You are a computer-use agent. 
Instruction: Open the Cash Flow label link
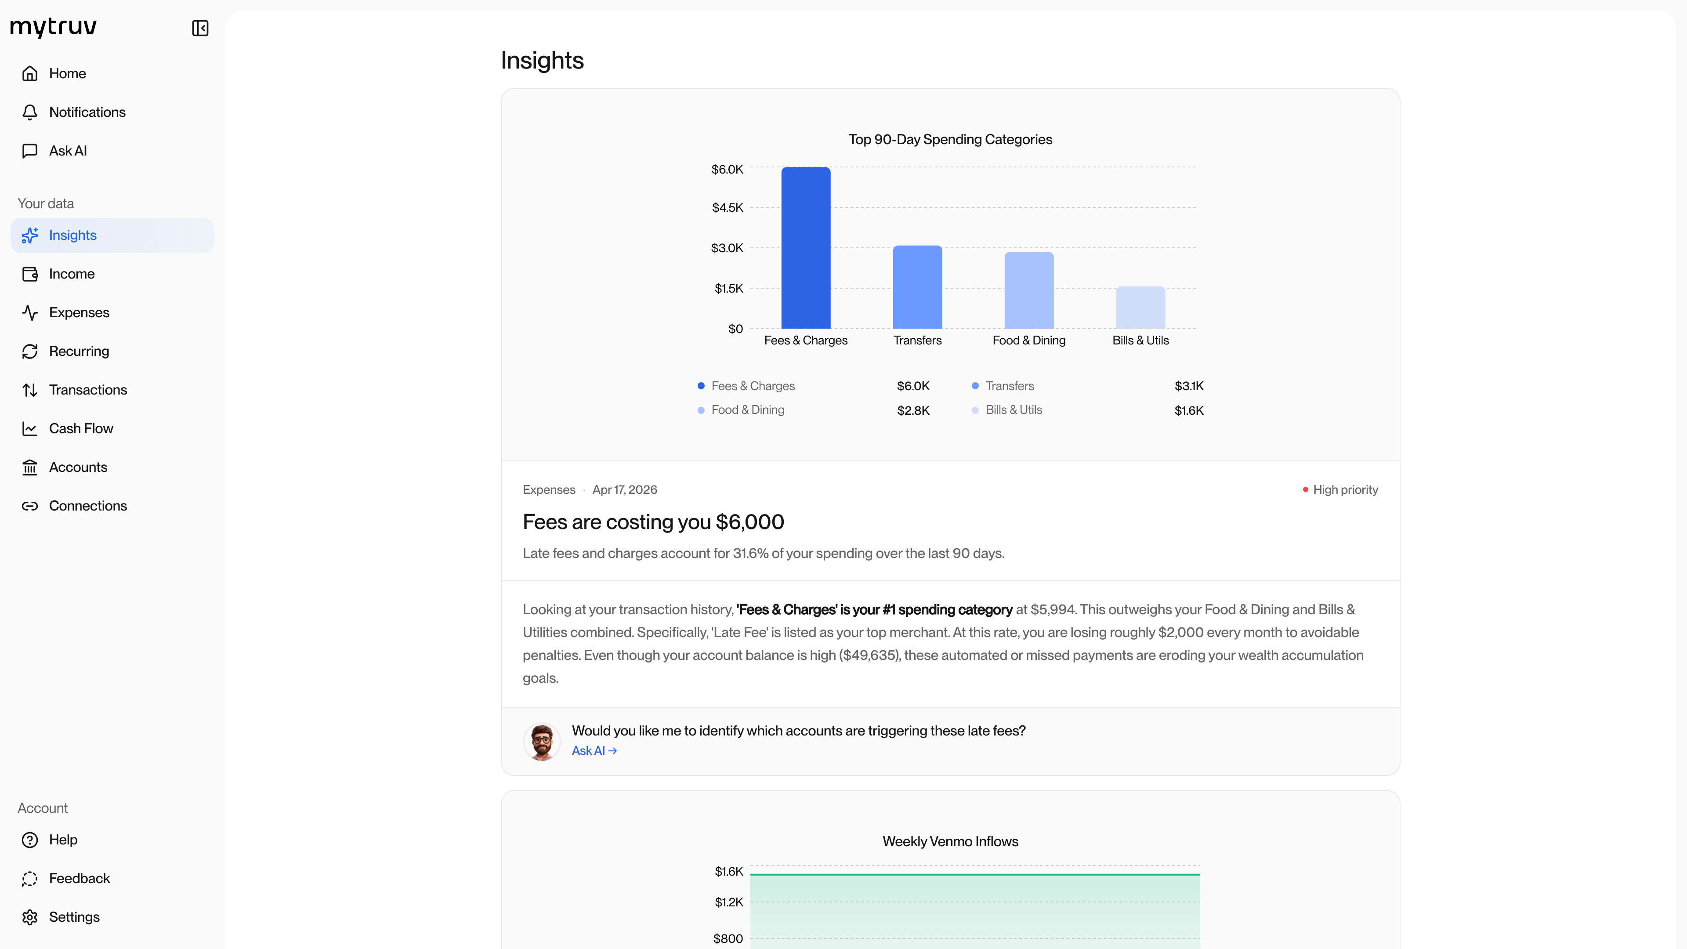coord(81,428)
